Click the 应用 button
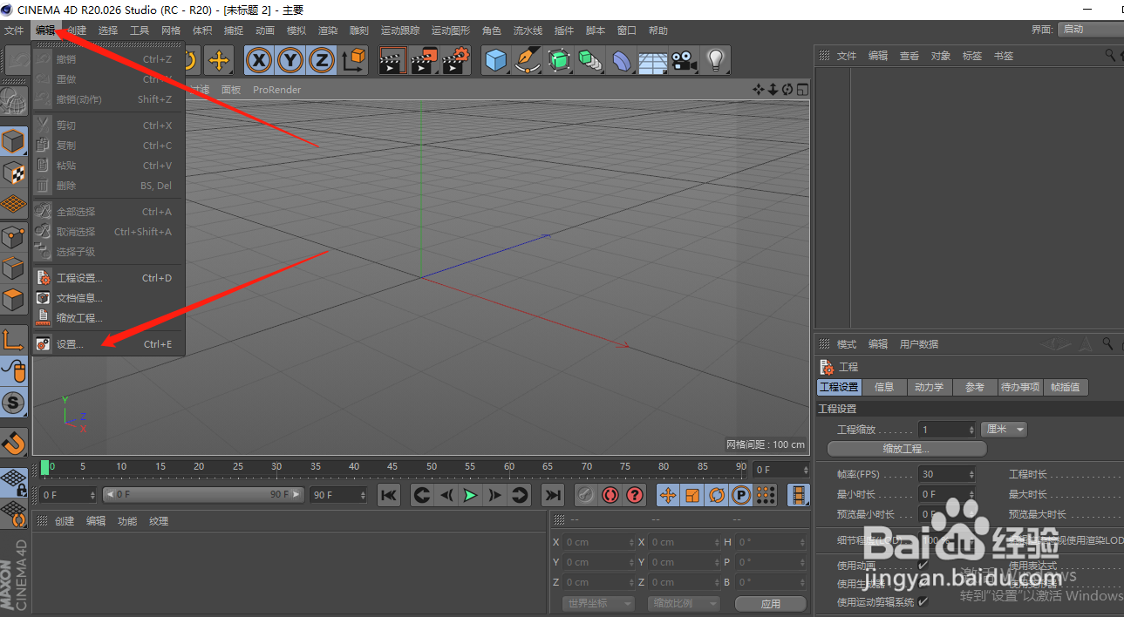This screenshot has width=1124, height=617. pyautogui.click(x=771, y=603)
